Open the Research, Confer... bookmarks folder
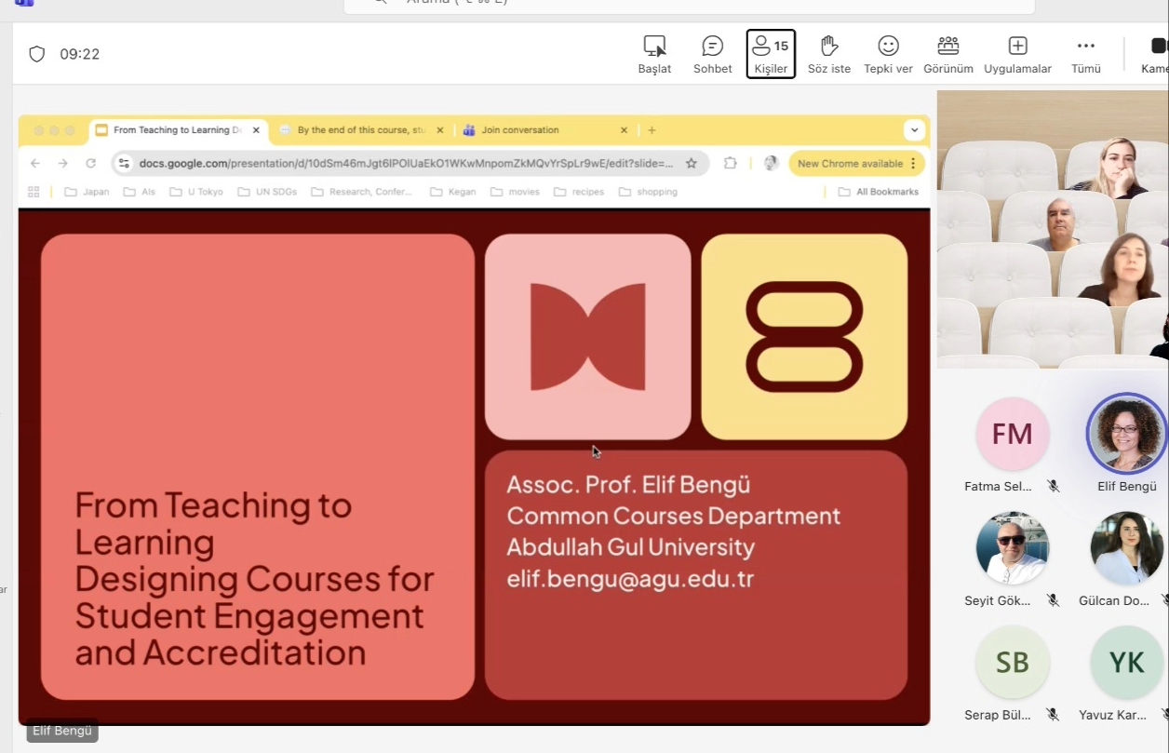Screen dimensions: 1169x753 (362, 192)
